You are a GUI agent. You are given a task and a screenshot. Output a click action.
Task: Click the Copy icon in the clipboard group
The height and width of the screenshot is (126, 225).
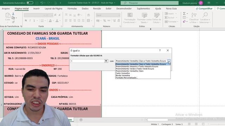click(x=13, y=18)
